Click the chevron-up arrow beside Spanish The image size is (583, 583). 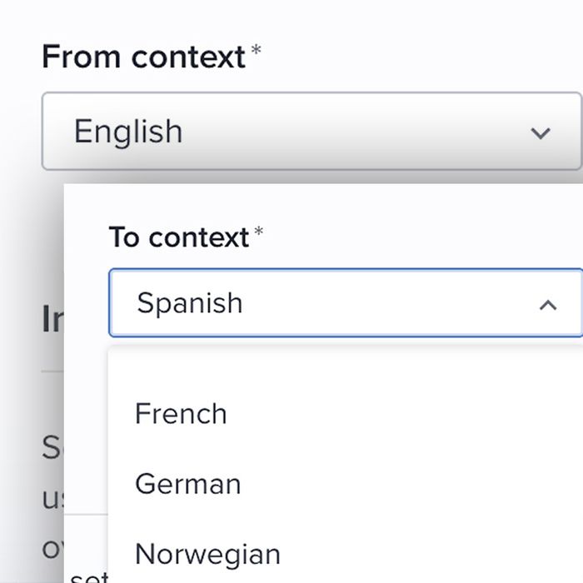tap(548, 306)
